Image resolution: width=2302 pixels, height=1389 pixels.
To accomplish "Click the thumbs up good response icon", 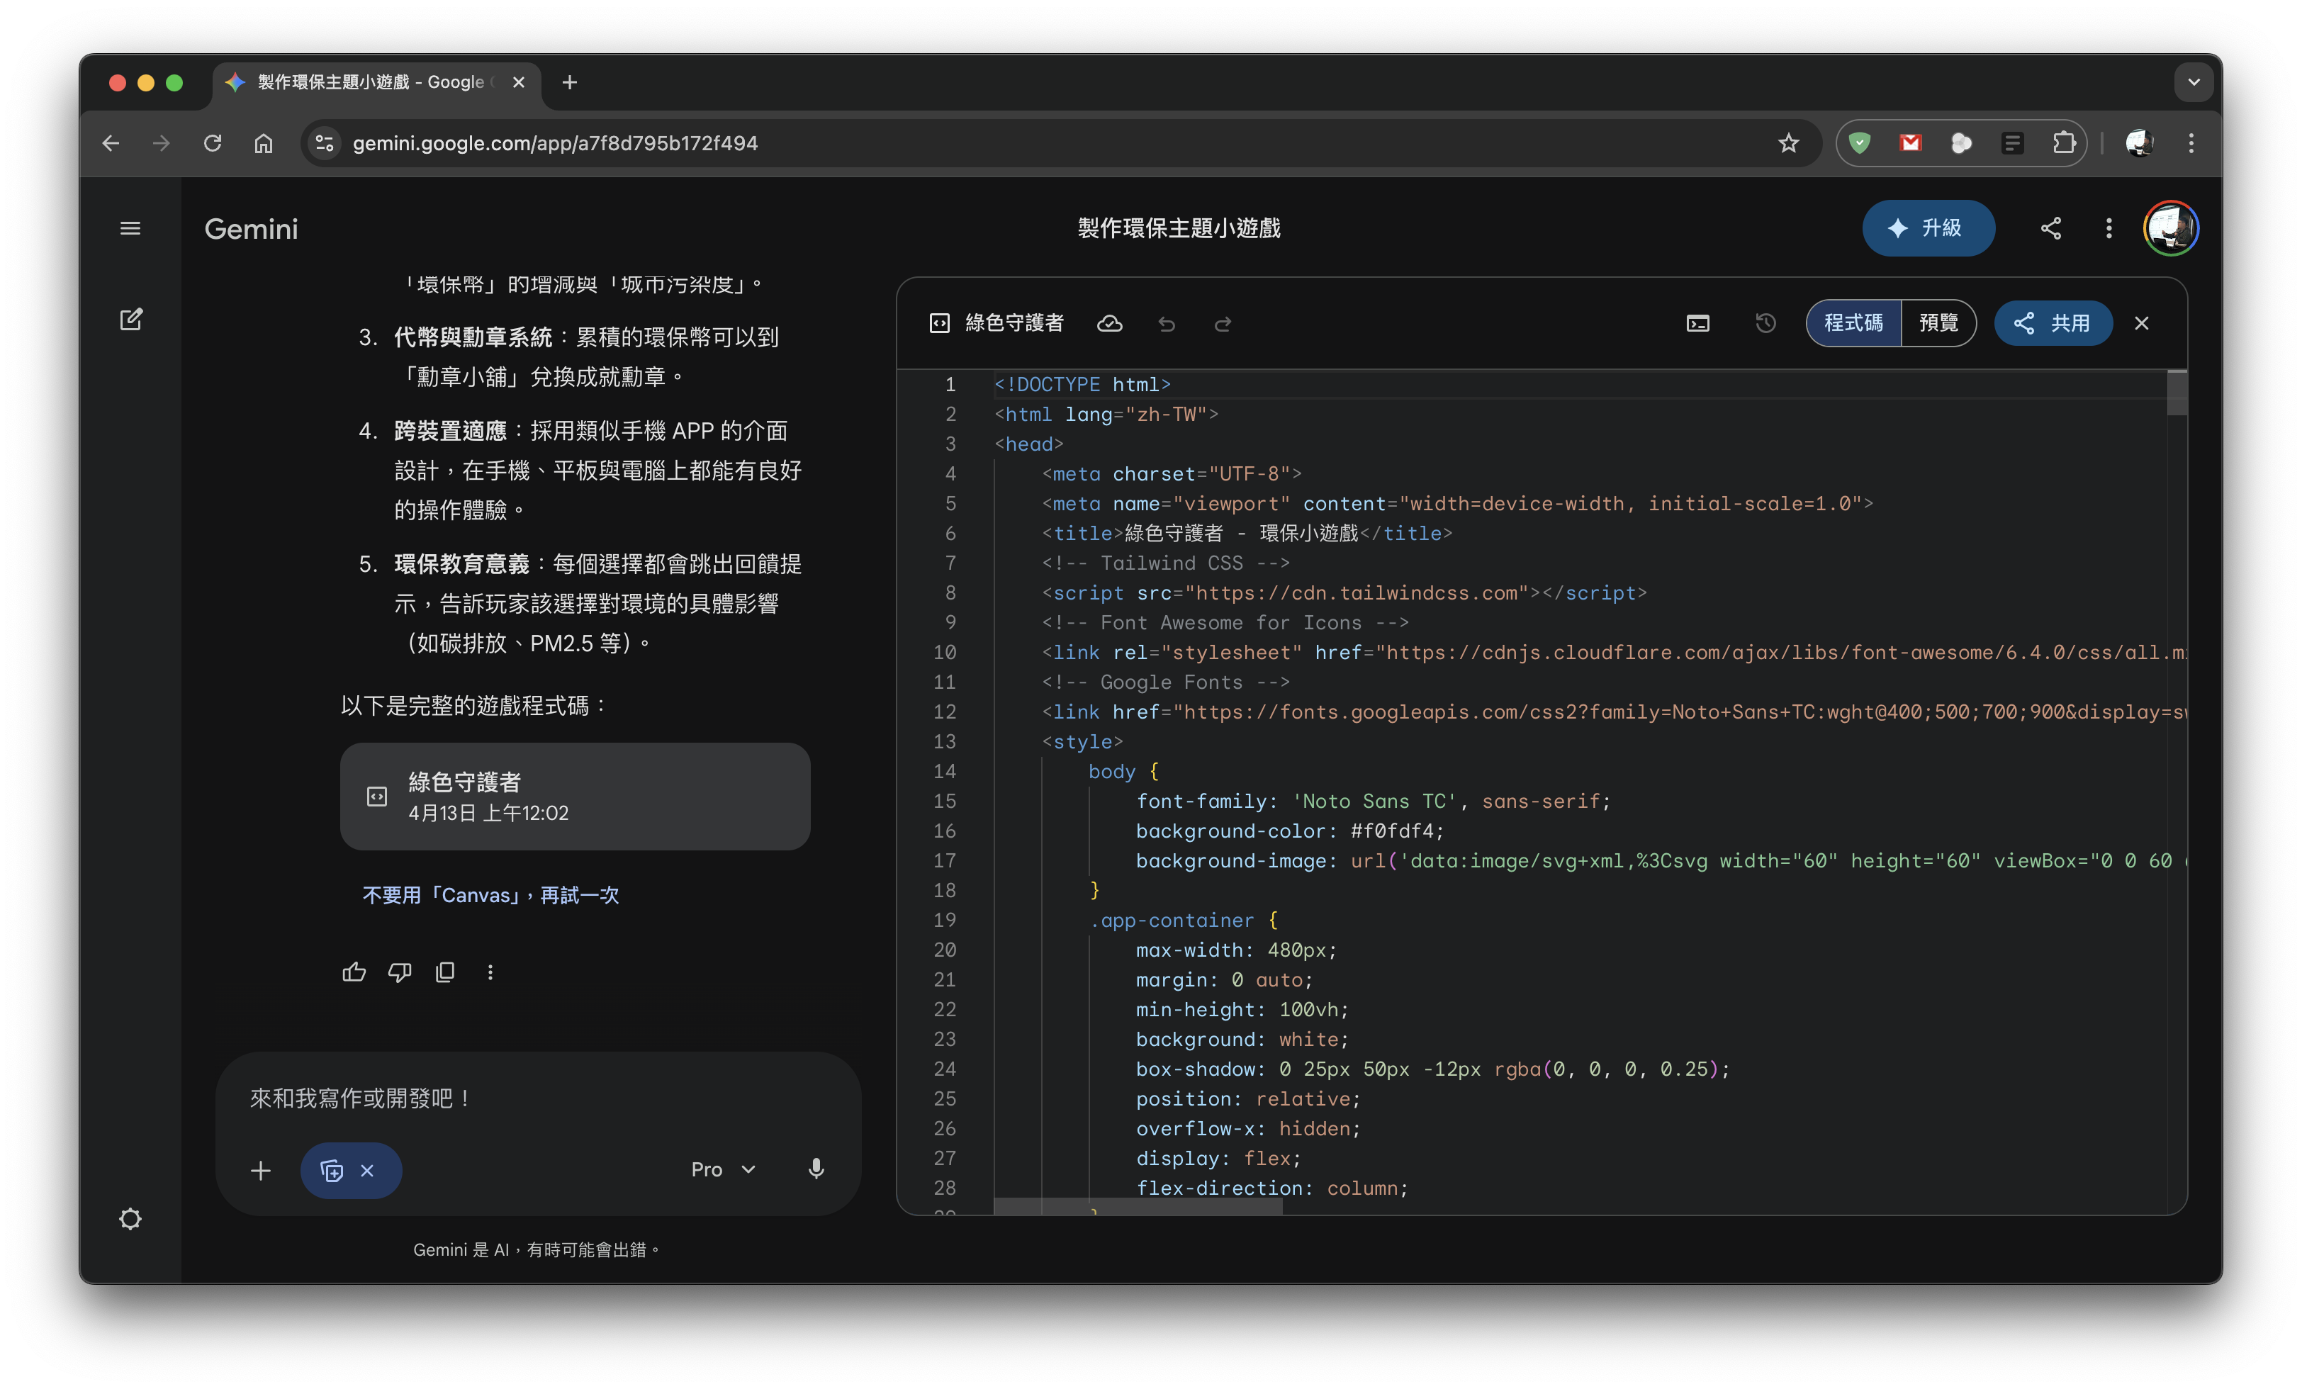I will [x=354, y=972].
